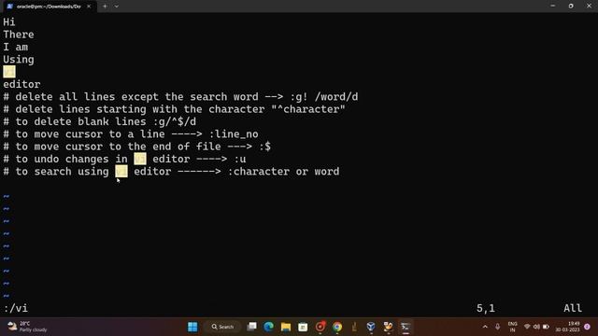Open the Paint-style app on taskbar
The height and width of the screenshot is (336, 598).
tap(389, 327)
